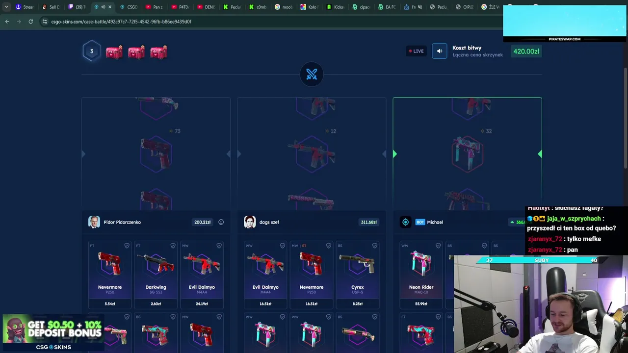Open the first pink case icon
This screenshot has height=353, width=628.
[x=114, y=51]
